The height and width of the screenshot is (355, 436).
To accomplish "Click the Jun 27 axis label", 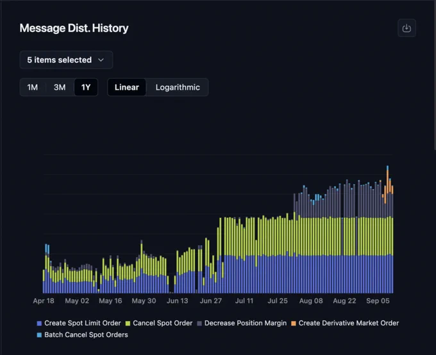I will pos(211,301).
